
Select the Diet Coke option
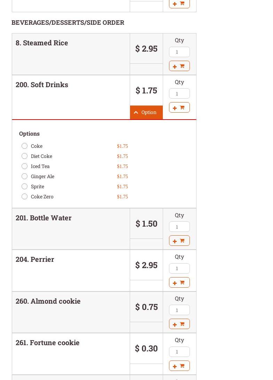pyautogui.click(x=24, y=156)
